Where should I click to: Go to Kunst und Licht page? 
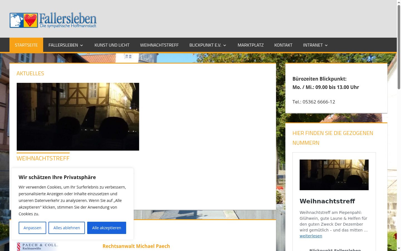[x=112, y=45]
